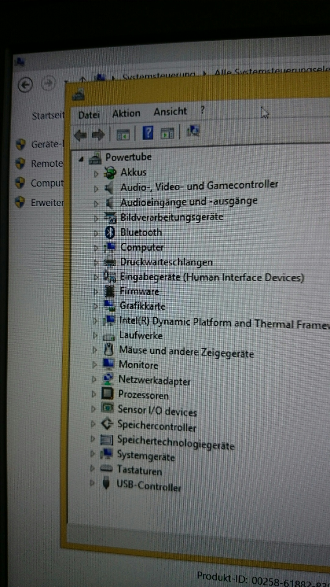Click the Akkus battery icon
Image resolution: width=330 pixels, height=587 pixels.
[x=110, y=173]
